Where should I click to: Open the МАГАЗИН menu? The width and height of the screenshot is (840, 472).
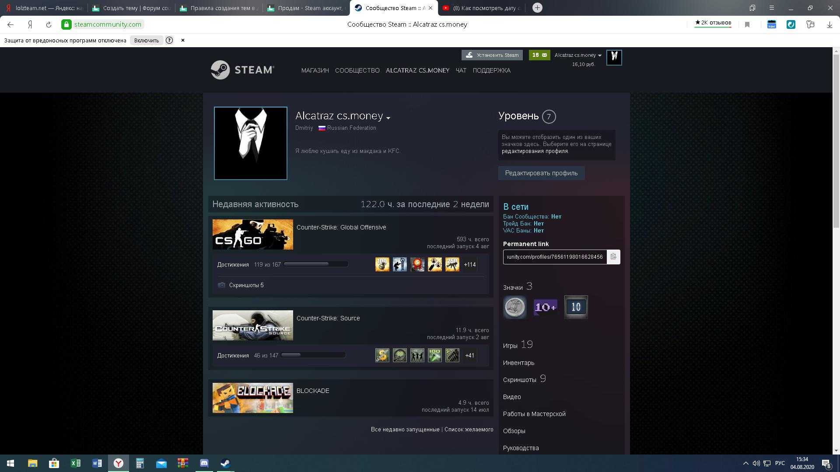[315, 70]
